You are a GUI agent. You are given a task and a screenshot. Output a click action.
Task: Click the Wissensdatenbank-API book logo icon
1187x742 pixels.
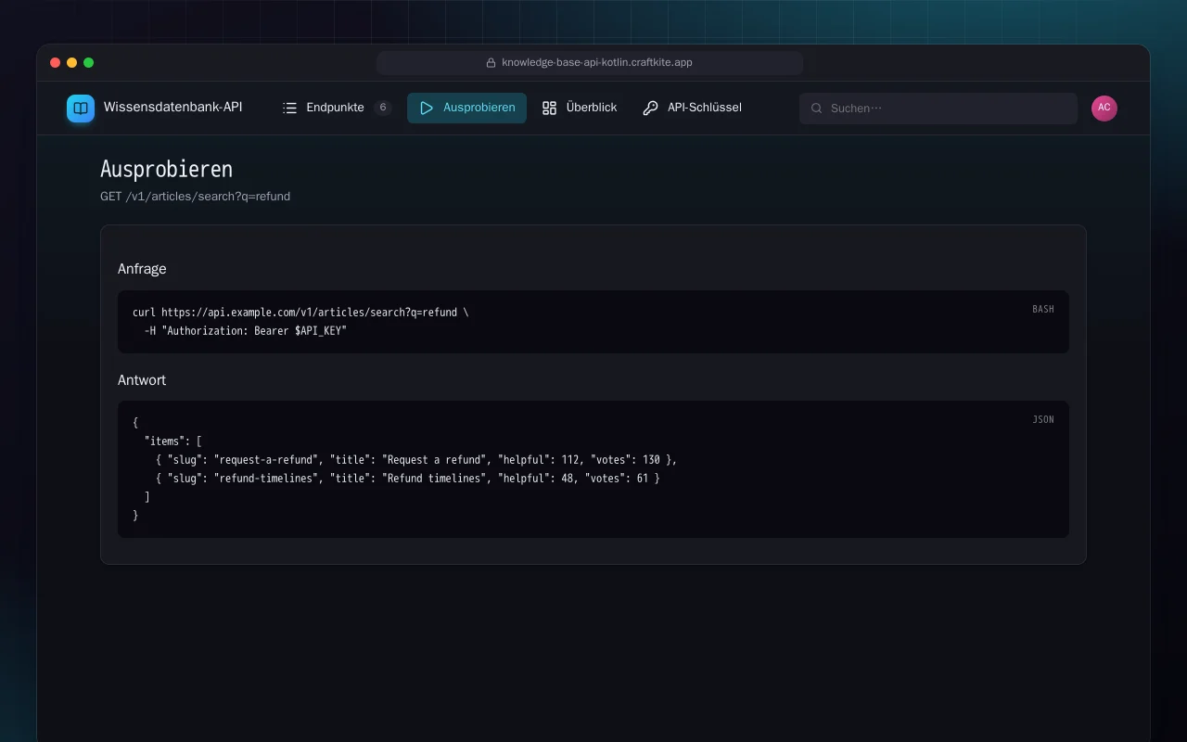click(x=81, y=109)
